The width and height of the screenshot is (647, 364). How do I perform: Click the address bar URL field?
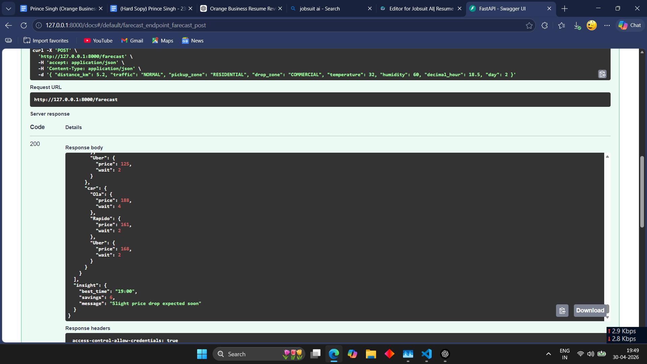click(x=283, y=25)
